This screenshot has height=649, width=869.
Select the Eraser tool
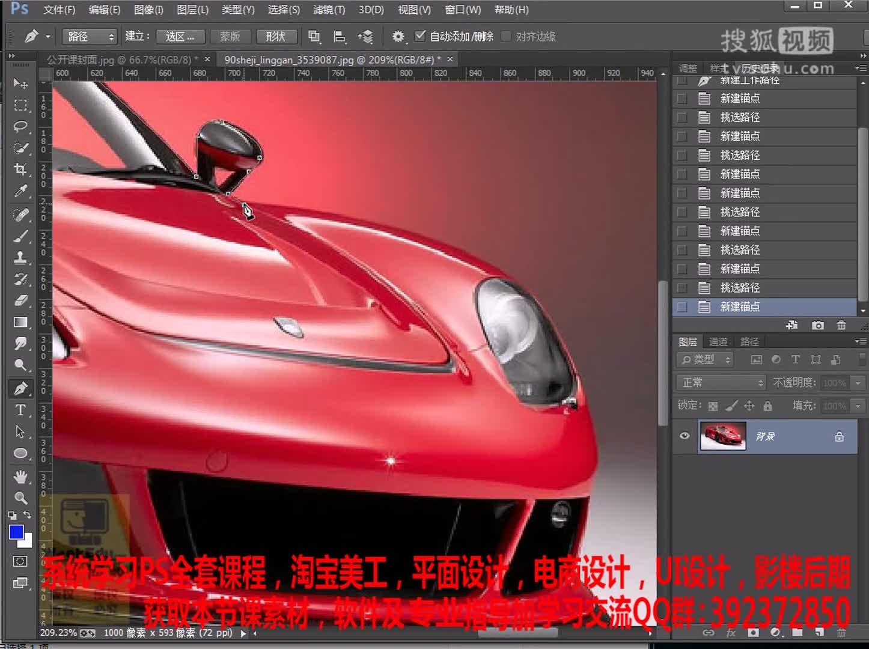tap(20, 300)
